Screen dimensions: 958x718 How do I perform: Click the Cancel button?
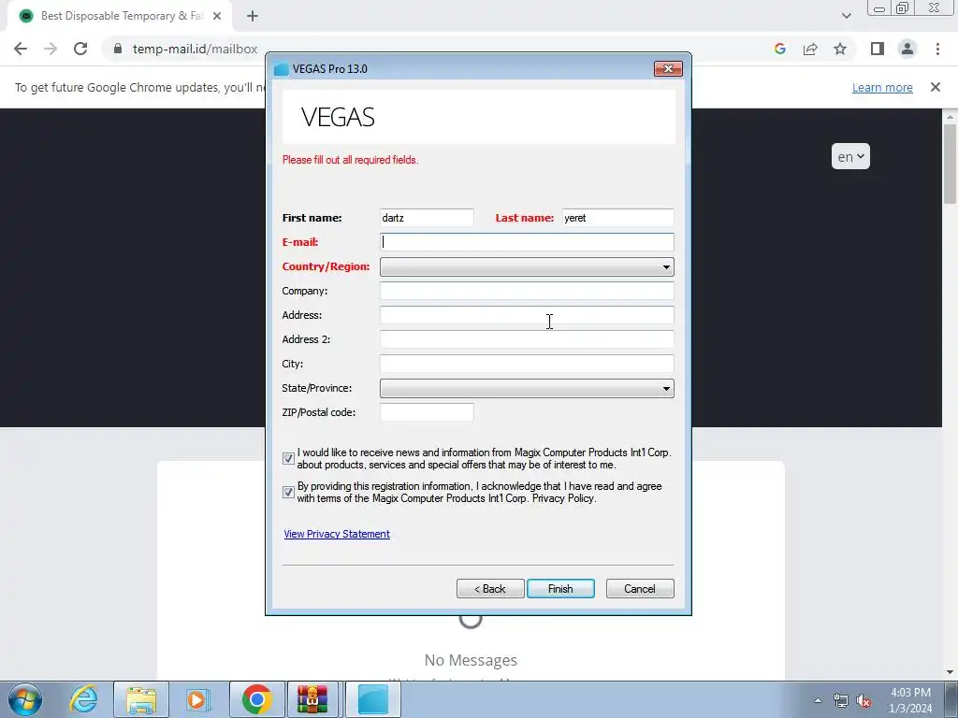click(x=640, y=589)
